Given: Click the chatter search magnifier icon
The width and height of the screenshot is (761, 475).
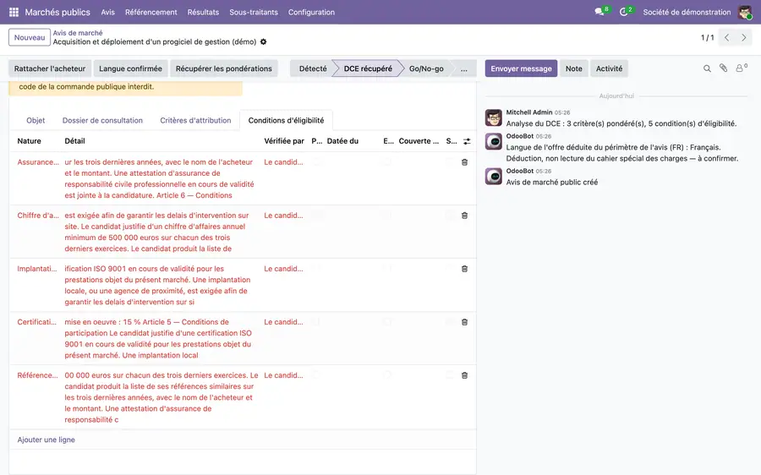Looking at the screenshot, I should 707,69.
